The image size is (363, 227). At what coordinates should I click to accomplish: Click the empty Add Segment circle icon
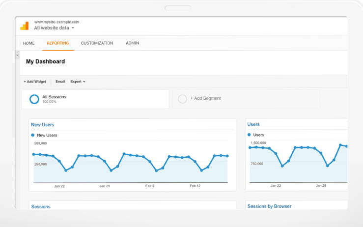[x=182, y=99]
